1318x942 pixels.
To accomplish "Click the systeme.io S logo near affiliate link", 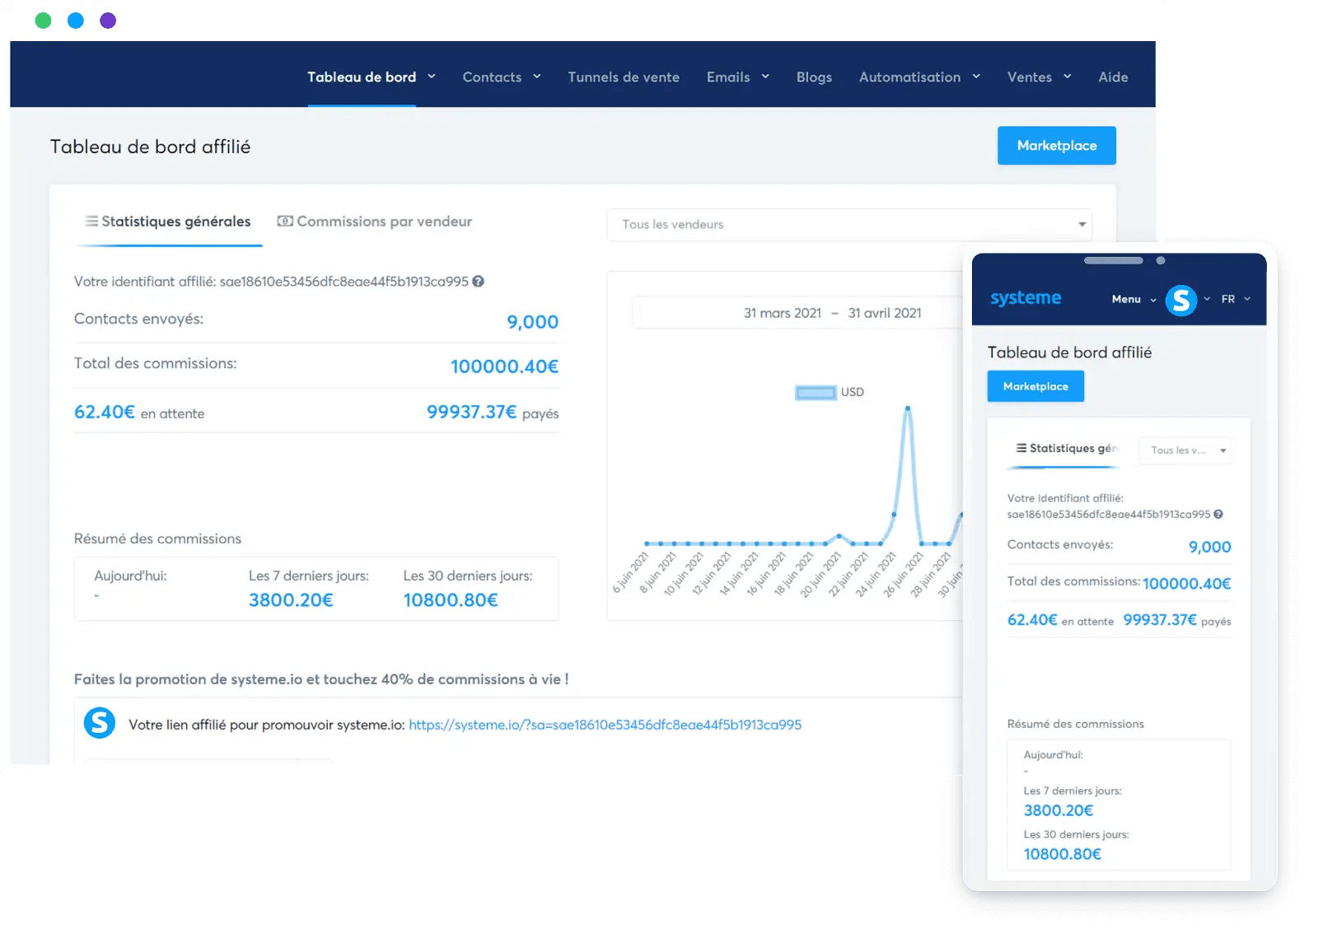I will (x=100, y=723).
